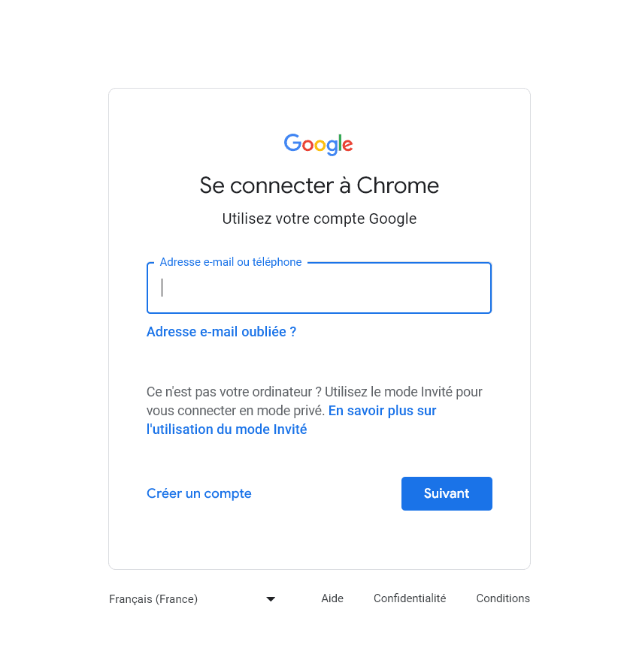The image size is (627, 654).
Task: Click the blinking text cursor in the email field
Action: tap(162, 288)
